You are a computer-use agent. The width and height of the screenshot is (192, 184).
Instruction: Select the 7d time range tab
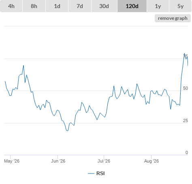(80, 6)
